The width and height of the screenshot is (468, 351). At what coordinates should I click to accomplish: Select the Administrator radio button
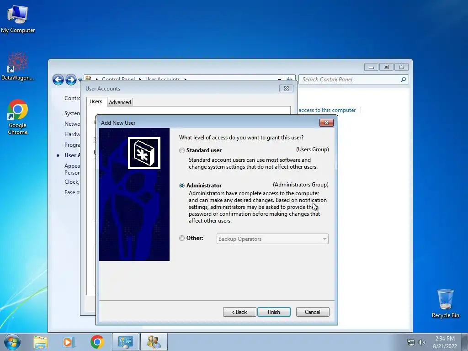coord(182,186)
